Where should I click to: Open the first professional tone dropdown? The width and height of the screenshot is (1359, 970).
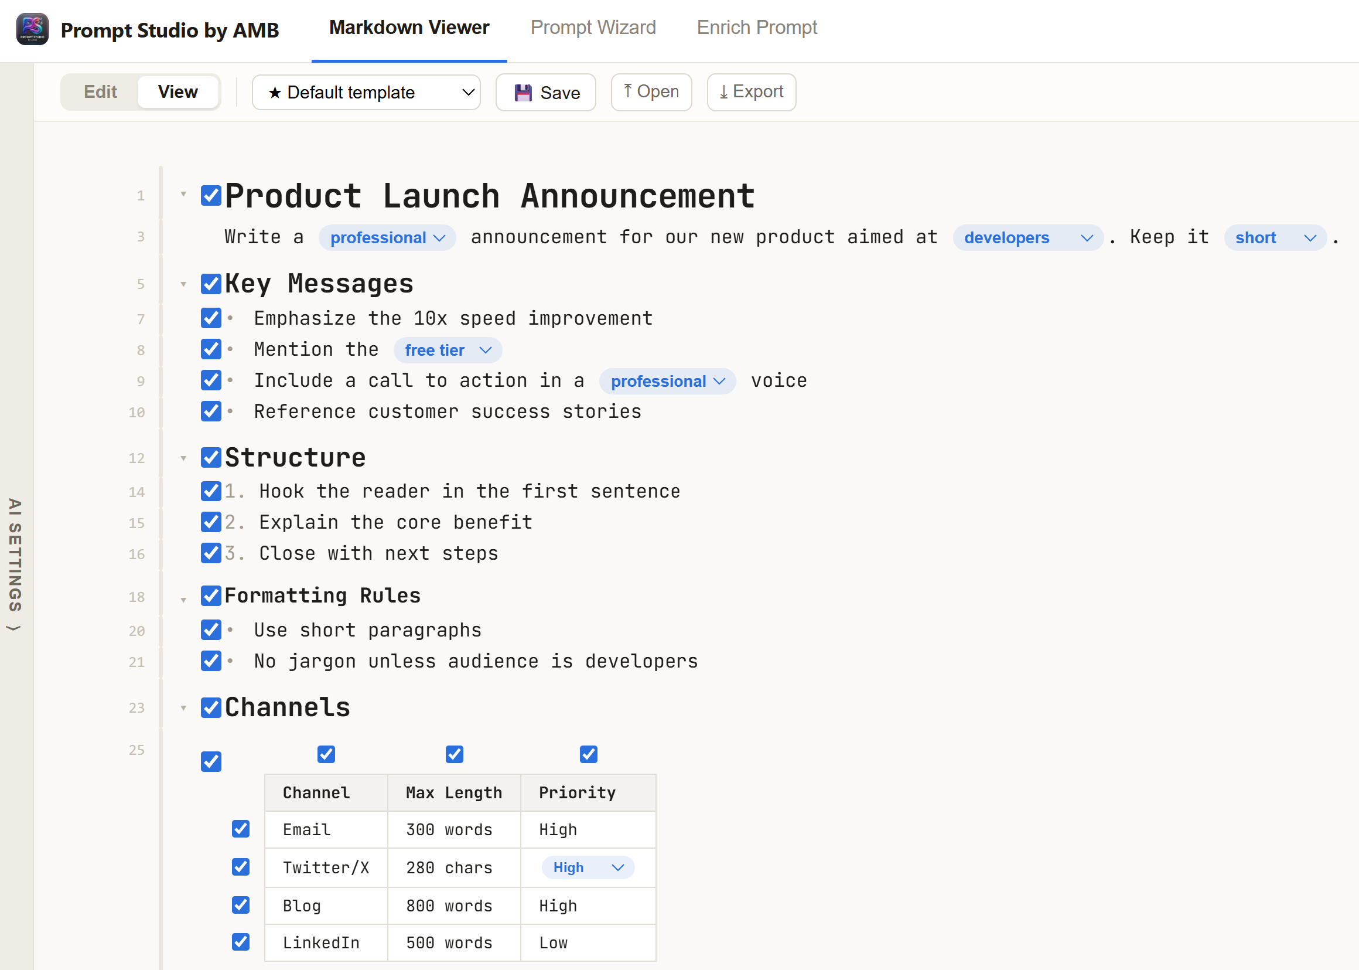(387, 238)
